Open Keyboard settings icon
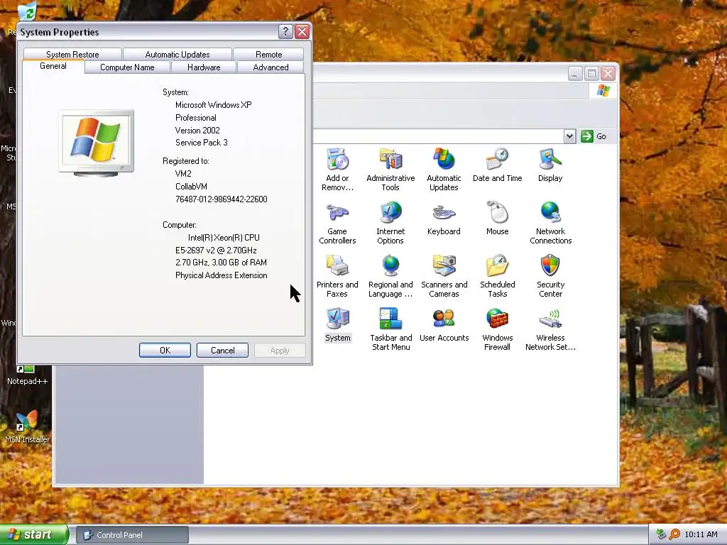 pyautogui.click(x=444, y=219)
